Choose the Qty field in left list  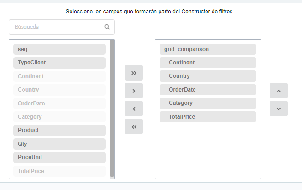point(59,144)
